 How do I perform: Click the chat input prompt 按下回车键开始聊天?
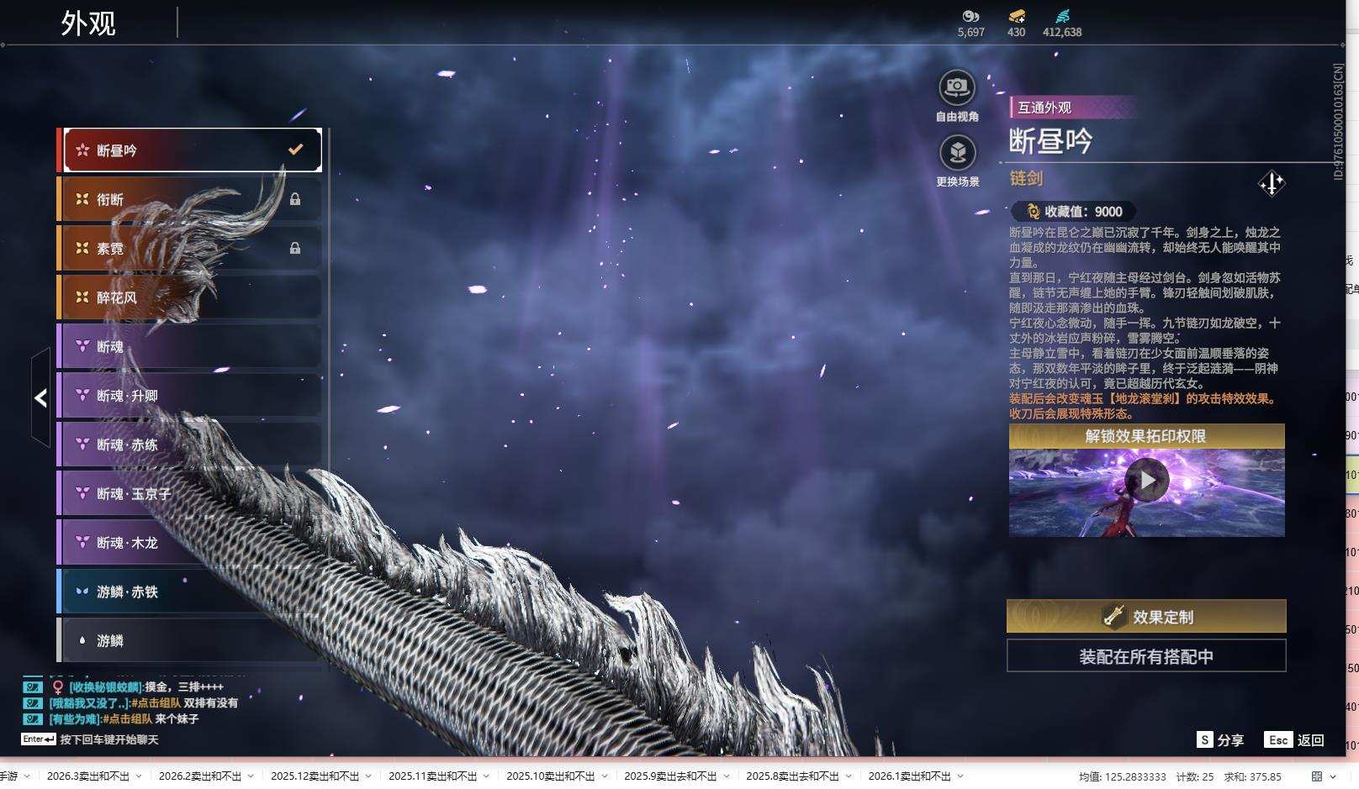point(109,739)
